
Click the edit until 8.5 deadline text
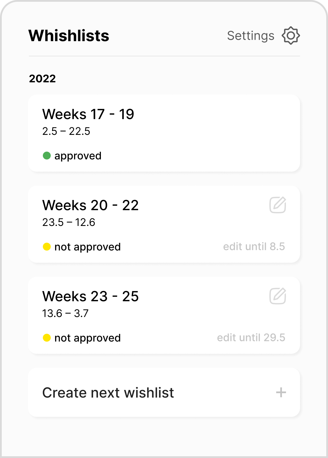254,247
